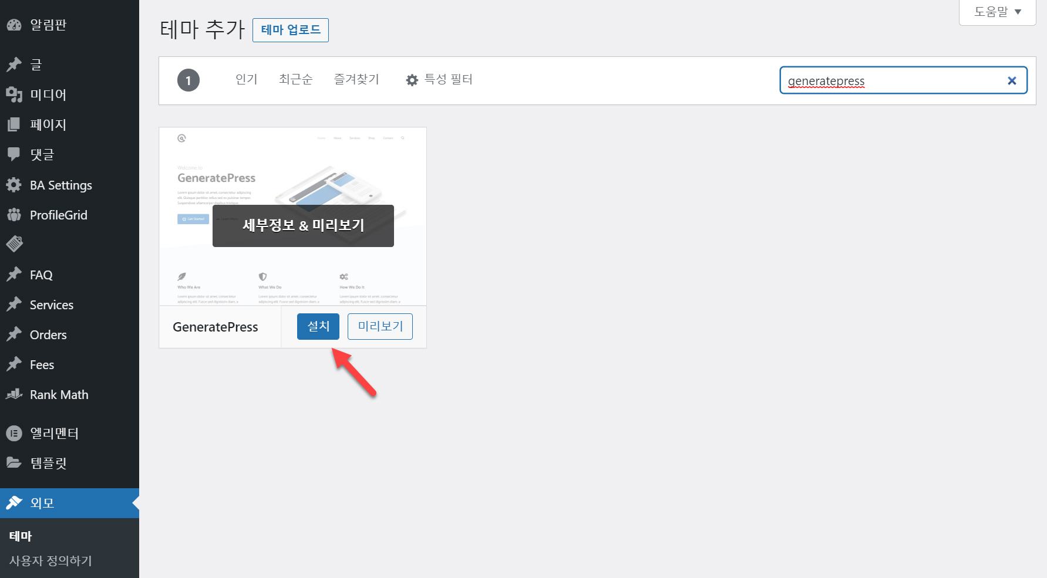Click the result count badge 1
Screen dimensions: 1047x578
pos(188,80)
